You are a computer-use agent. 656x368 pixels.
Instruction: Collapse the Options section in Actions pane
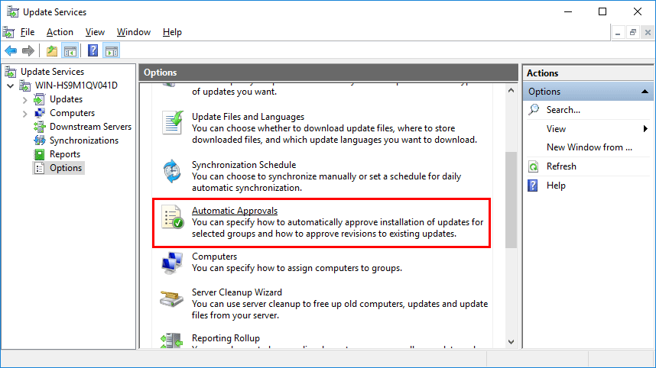tap(645, 92)
